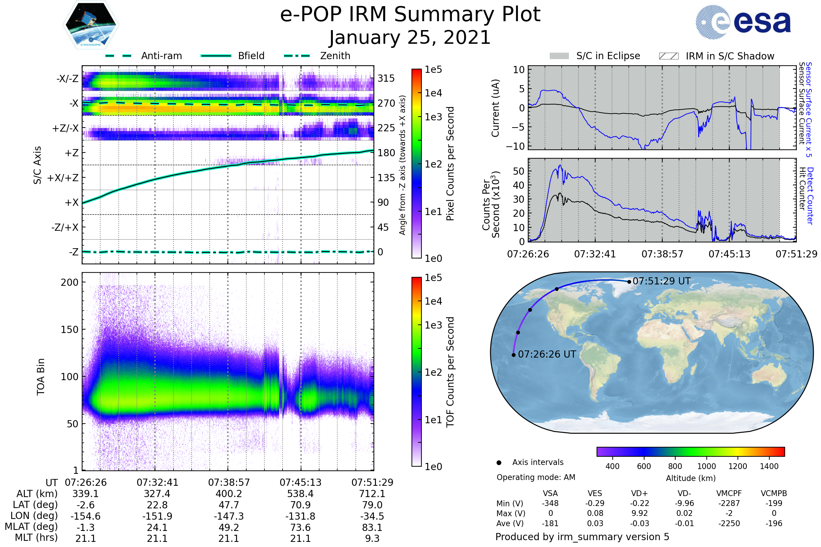This screenshot has height=547, width=821.
Task: Click the TOF Counts per Second colorbar
Action: pyautogui.click(x=416, y=372)
